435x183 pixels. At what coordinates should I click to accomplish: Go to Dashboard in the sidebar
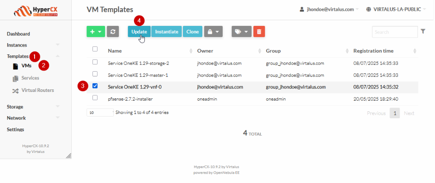19,34
